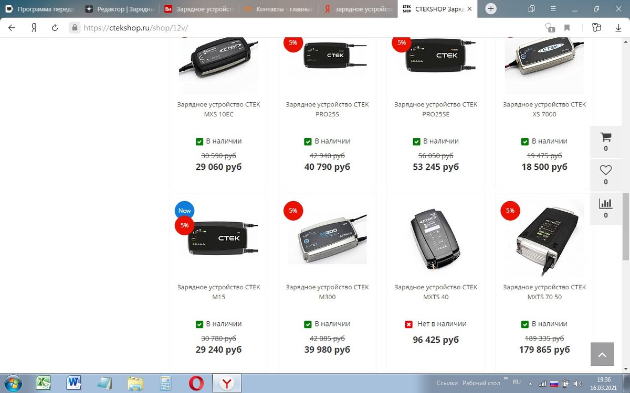Open the compare products bar-chart widget
Image resolution: width=630 pixels, height=393 pixels.
pyautogui.click(x=606, y=209)
